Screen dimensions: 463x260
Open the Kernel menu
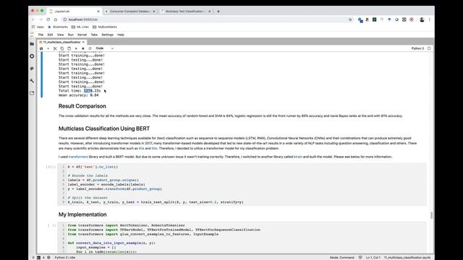pos(82,35)
